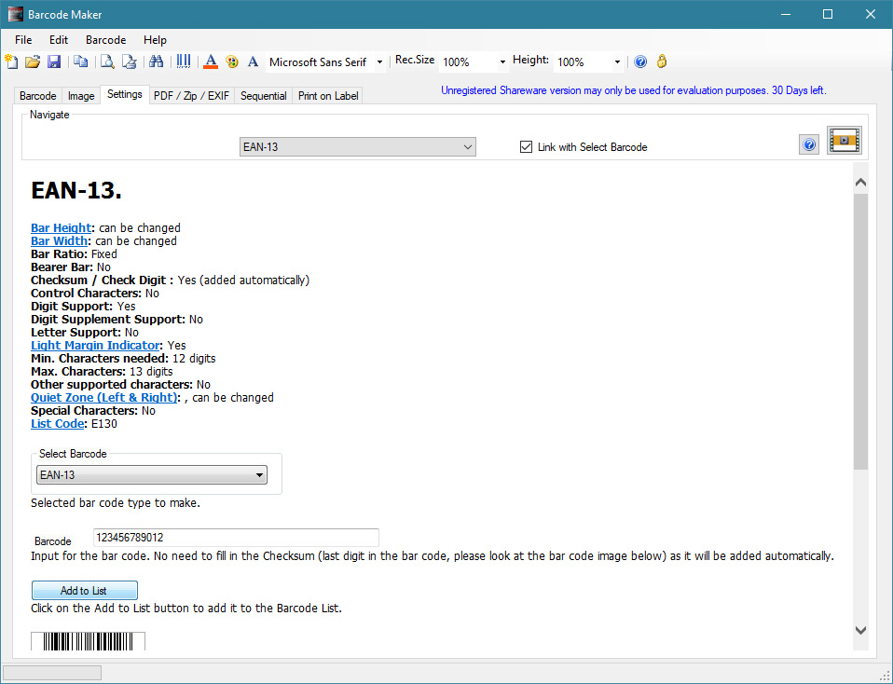Click the Barcode input text field
The height and width of the screenshot is (684, 893).
tap(236, 538)
